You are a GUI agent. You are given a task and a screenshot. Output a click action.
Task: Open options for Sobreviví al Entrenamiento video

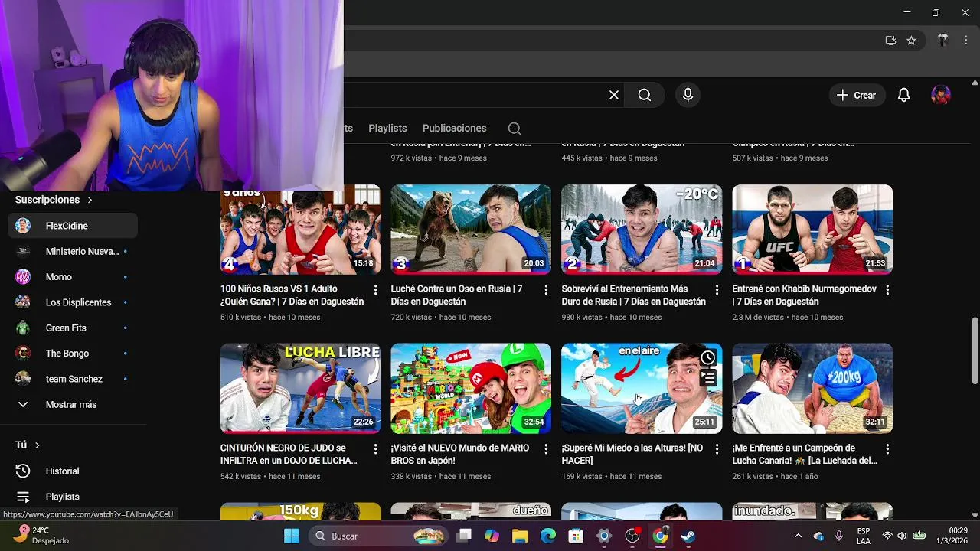pyautogui.click(x=717, y=290)
